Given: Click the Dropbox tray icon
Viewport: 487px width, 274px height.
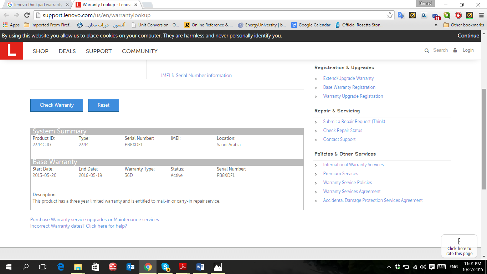Looking at the screenshot, I should tap(398, 267).
